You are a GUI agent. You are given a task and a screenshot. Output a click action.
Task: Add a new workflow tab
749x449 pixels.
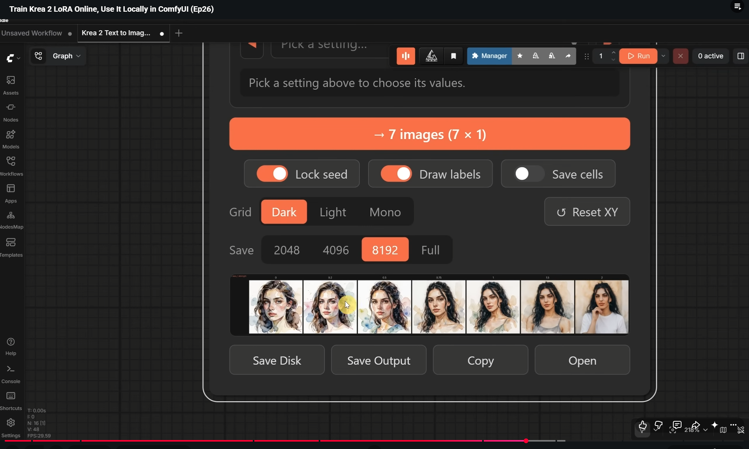pyautogui.click(x=179, y=33)
